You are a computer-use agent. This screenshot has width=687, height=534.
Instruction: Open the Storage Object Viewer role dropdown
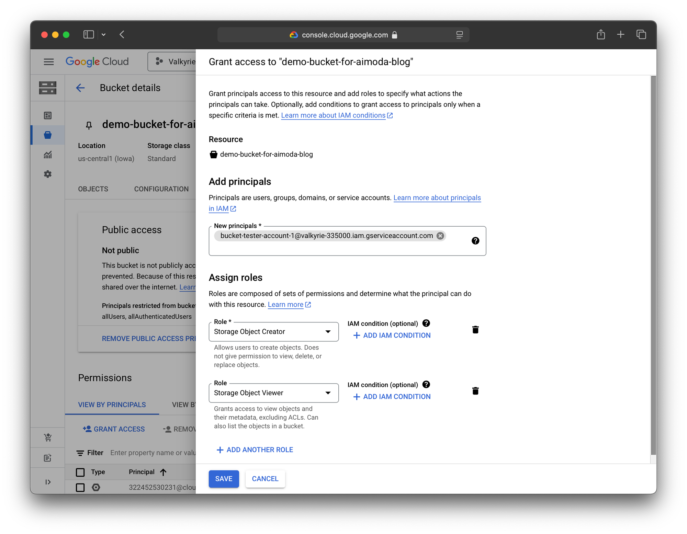tap(273, 393)
